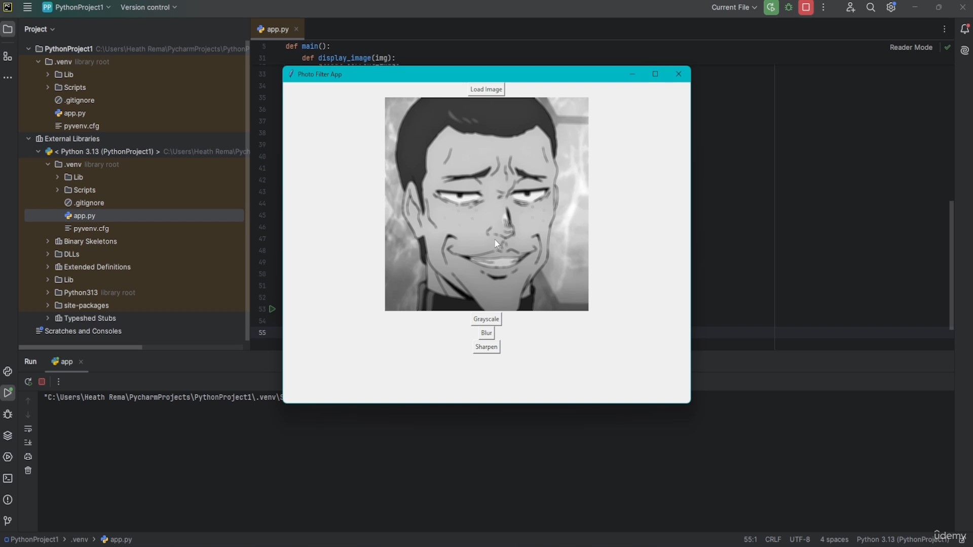Expand the site-packages folder
973x547 pixels.
click(48, 305)
